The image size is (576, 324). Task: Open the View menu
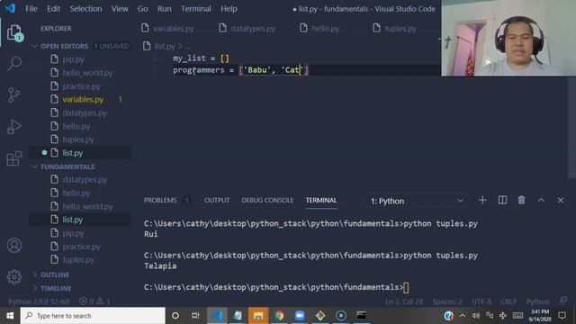pos(120,9)
